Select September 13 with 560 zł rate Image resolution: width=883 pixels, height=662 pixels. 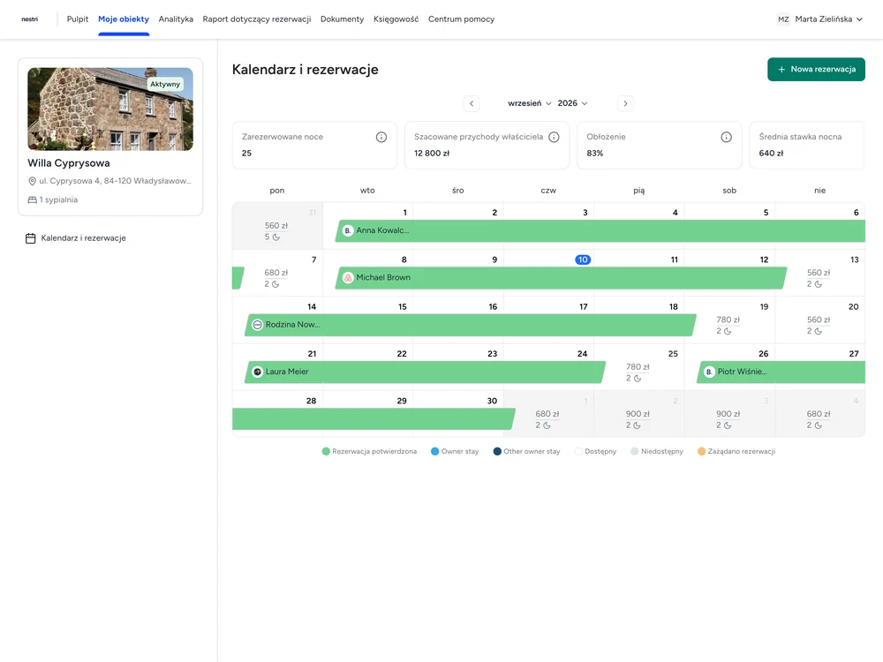pos(820,274)
